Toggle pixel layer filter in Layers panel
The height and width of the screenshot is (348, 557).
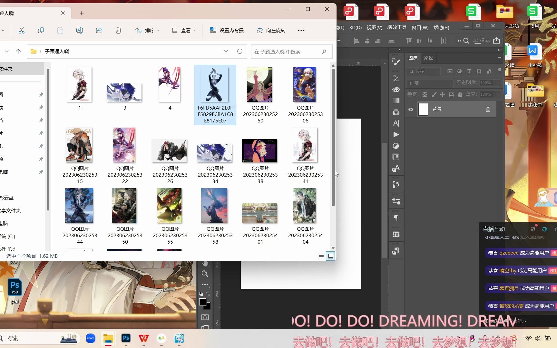(x=450, y=71)
